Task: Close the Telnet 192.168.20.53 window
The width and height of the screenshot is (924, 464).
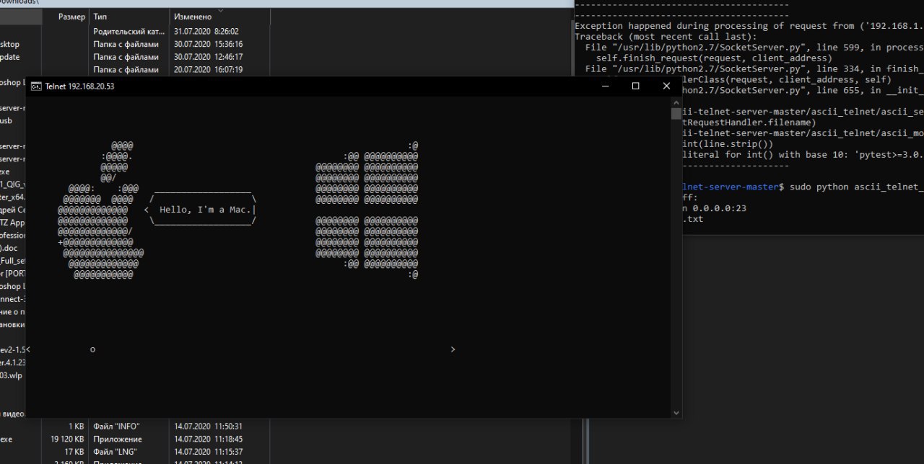Action: [666, 86]
